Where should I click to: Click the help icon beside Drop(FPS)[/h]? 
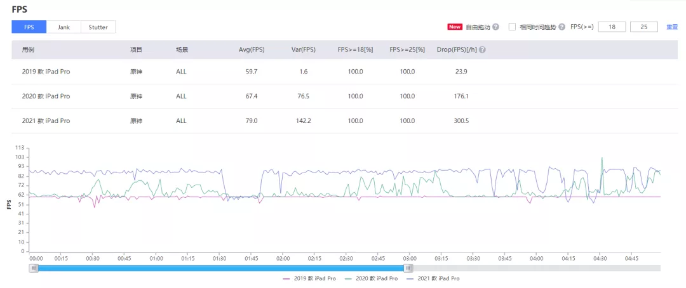482,50
